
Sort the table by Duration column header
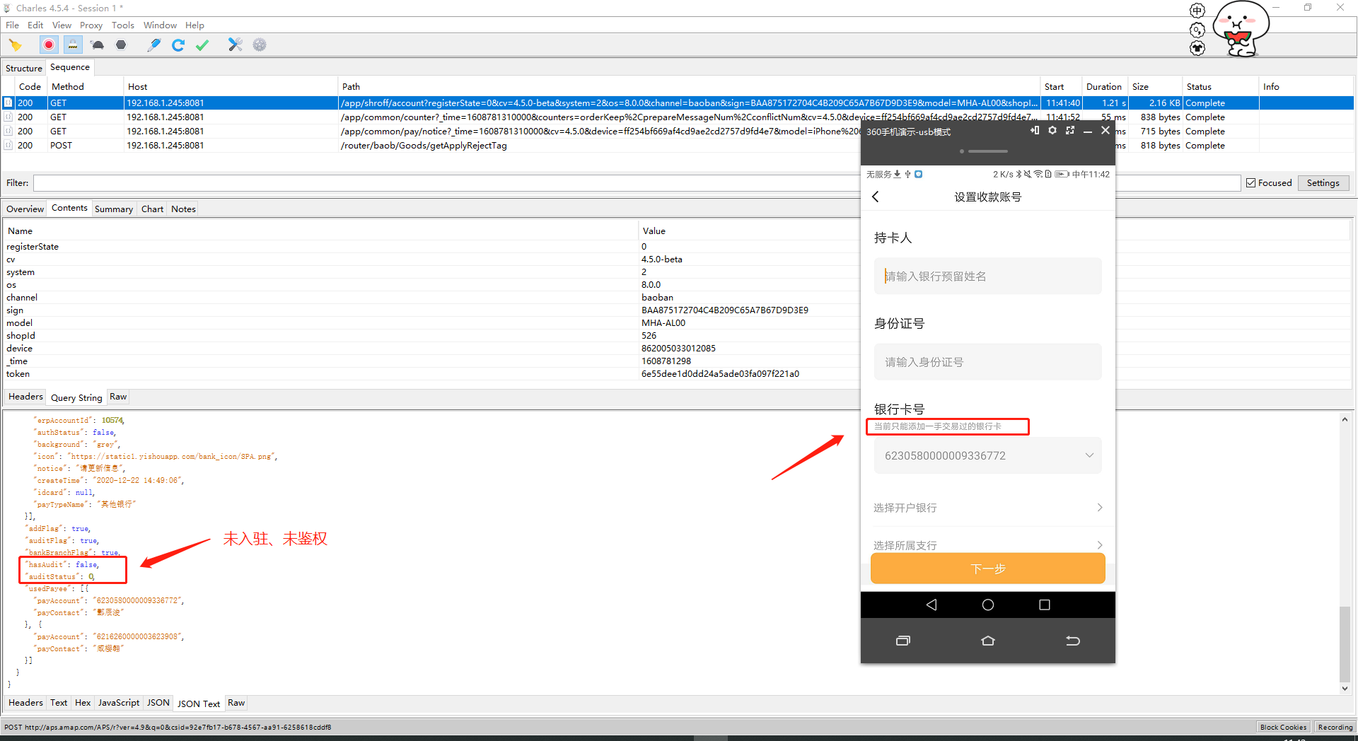[1103, 87]
